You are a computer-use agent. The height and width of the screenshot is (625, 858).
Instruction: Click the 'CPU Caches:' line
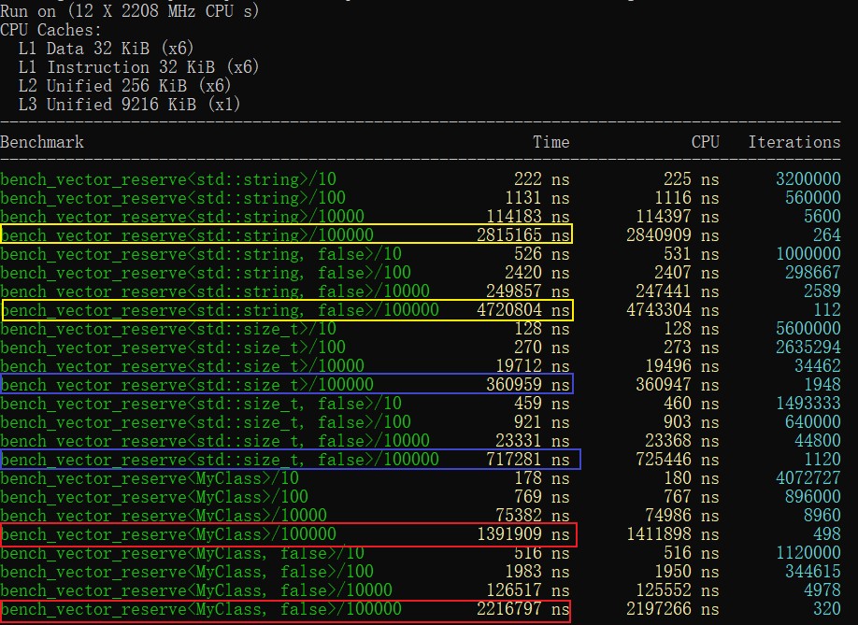[x=51, y=30]
